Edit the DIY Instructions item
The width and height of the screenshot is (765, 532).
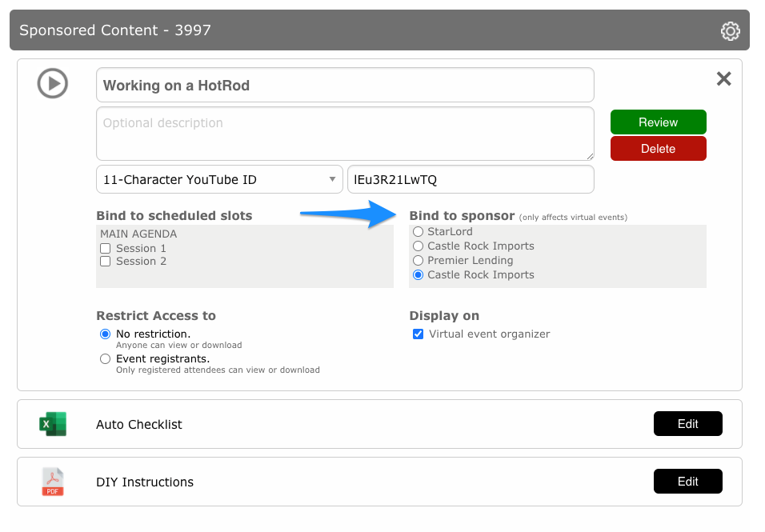(x=688, y=482)
